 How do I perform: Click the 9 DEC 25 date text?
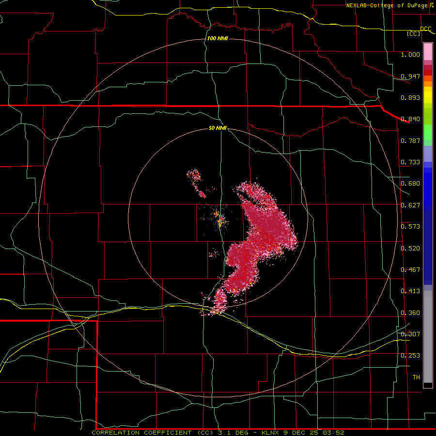301,433
